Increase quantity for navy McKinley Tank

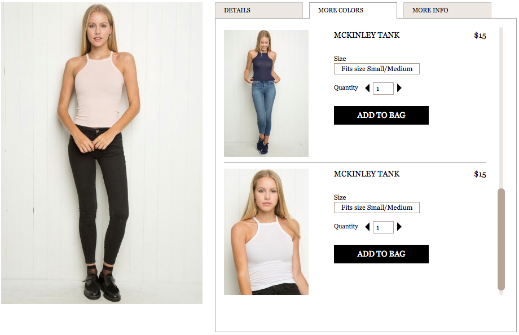pos(399,88)
